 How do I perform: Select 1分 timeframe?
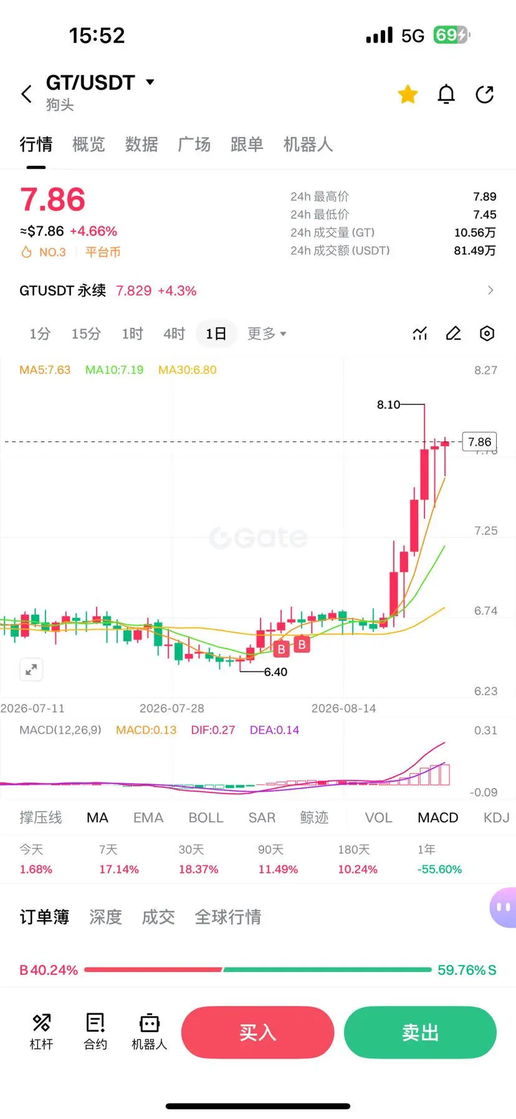coord(40,334)
